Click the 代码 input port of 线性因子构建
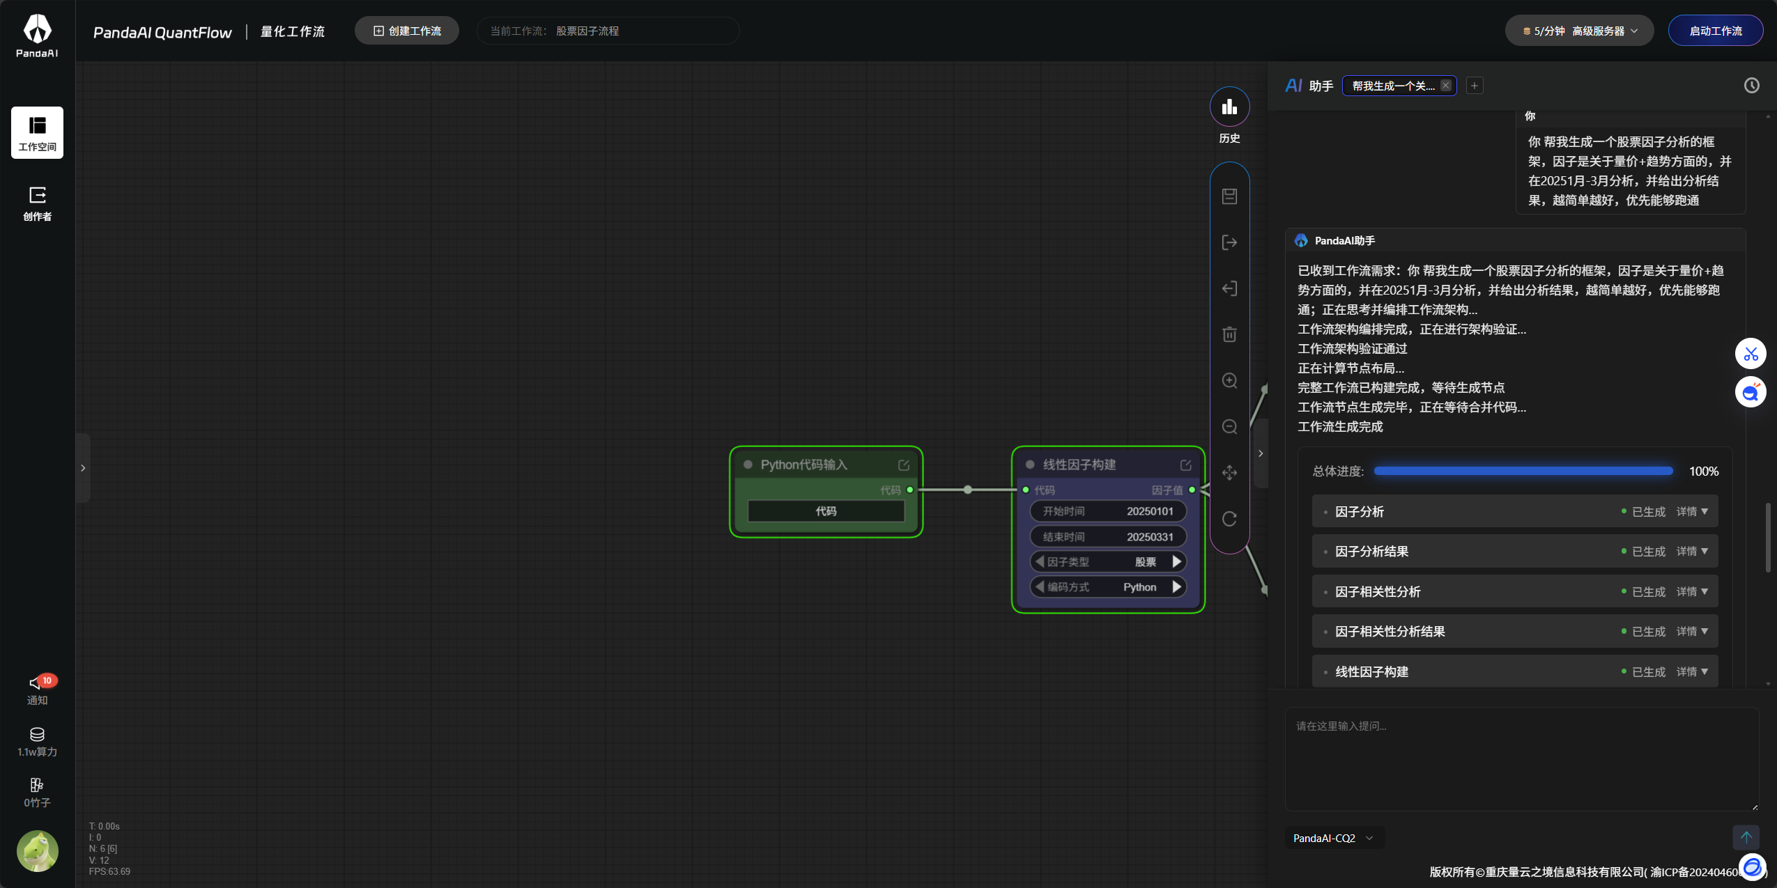 (1026, 490)
